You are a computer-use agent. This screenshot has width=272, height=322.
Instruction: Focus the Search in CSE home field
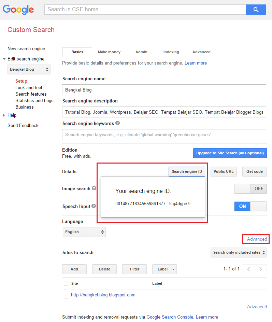pos(145,10)
